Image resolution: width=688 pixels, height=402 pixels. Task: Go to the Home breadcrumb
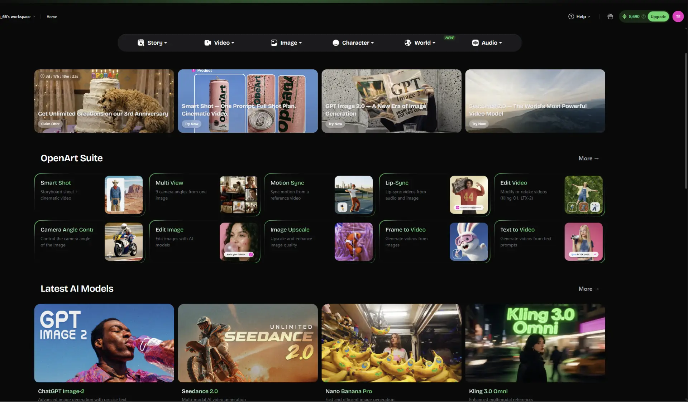tap(52, 16)
